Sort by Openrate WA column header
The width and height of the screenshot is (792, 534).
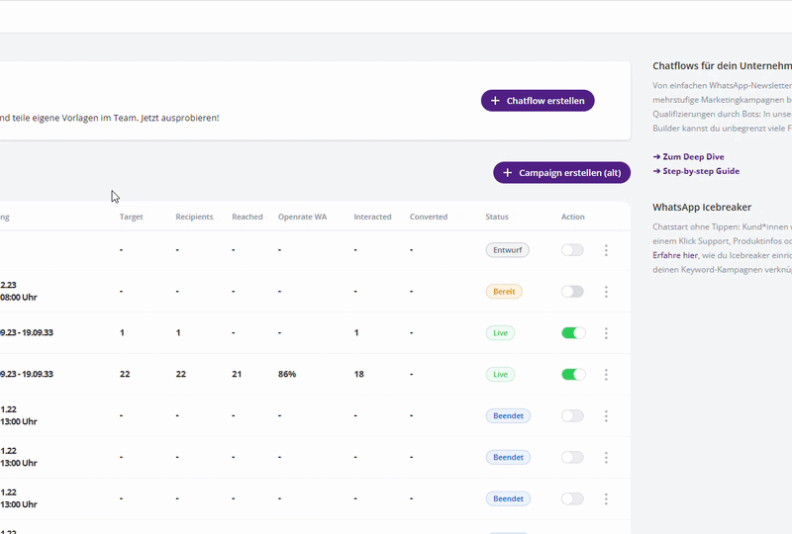[x=302, y=217]
